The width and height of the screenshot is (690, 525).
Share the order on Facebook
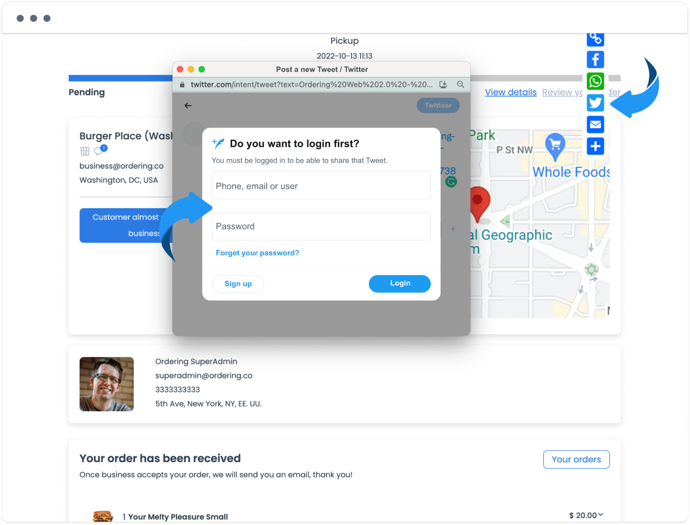pyautogui.click(x=595, y=59)
